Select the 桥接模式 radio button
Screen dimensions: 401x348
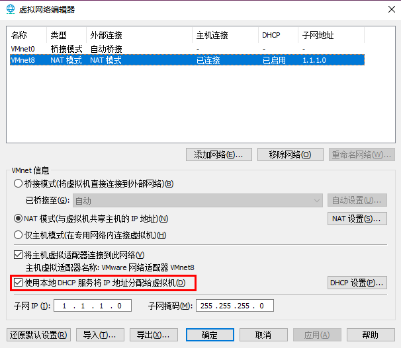pos(18,184)
